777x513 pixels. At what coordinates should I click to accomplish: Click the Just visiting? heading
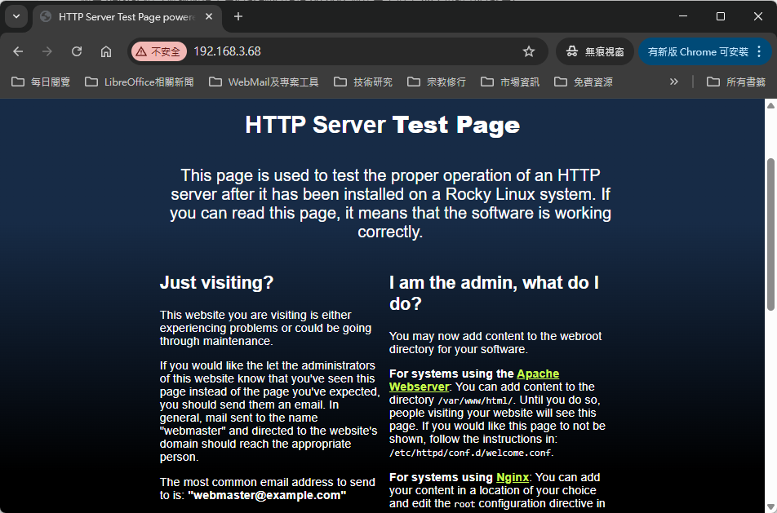[216, 282]
